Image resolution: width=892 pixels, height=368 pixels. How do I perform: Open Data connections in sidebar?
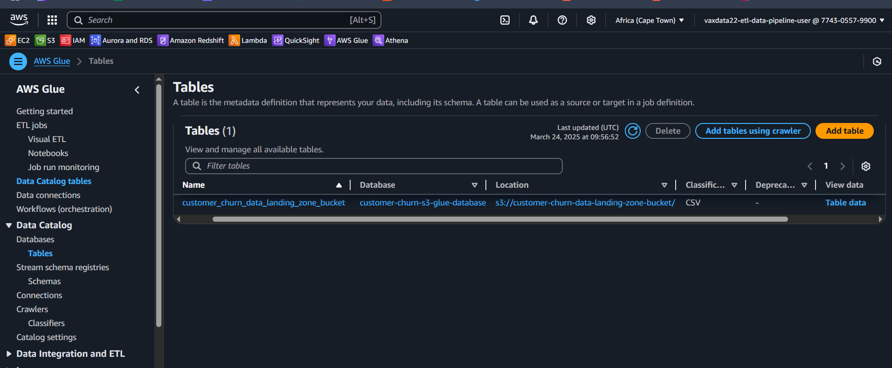tap(48, 195)
